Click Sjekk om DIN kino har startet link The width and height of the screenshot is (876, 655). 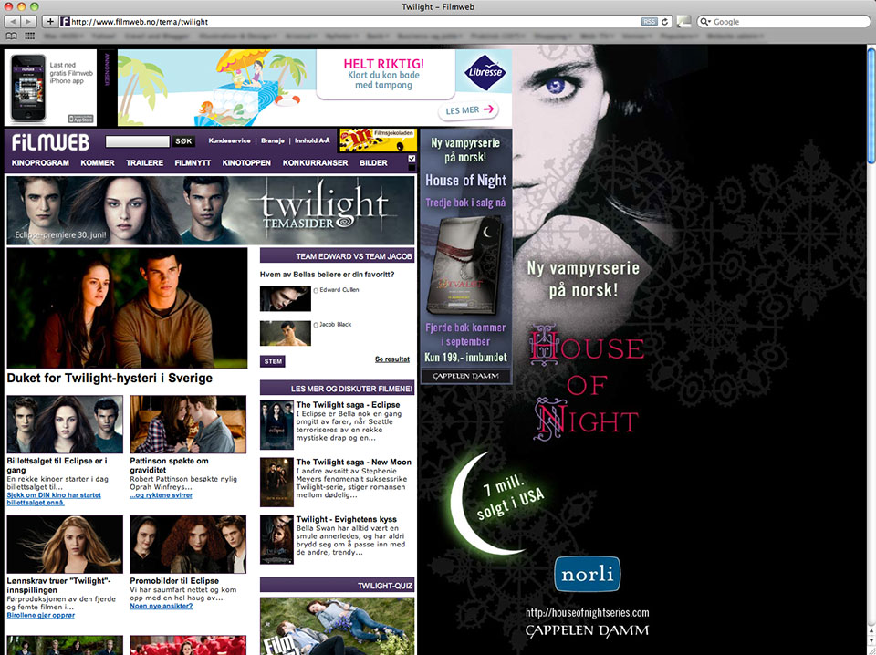54,499
